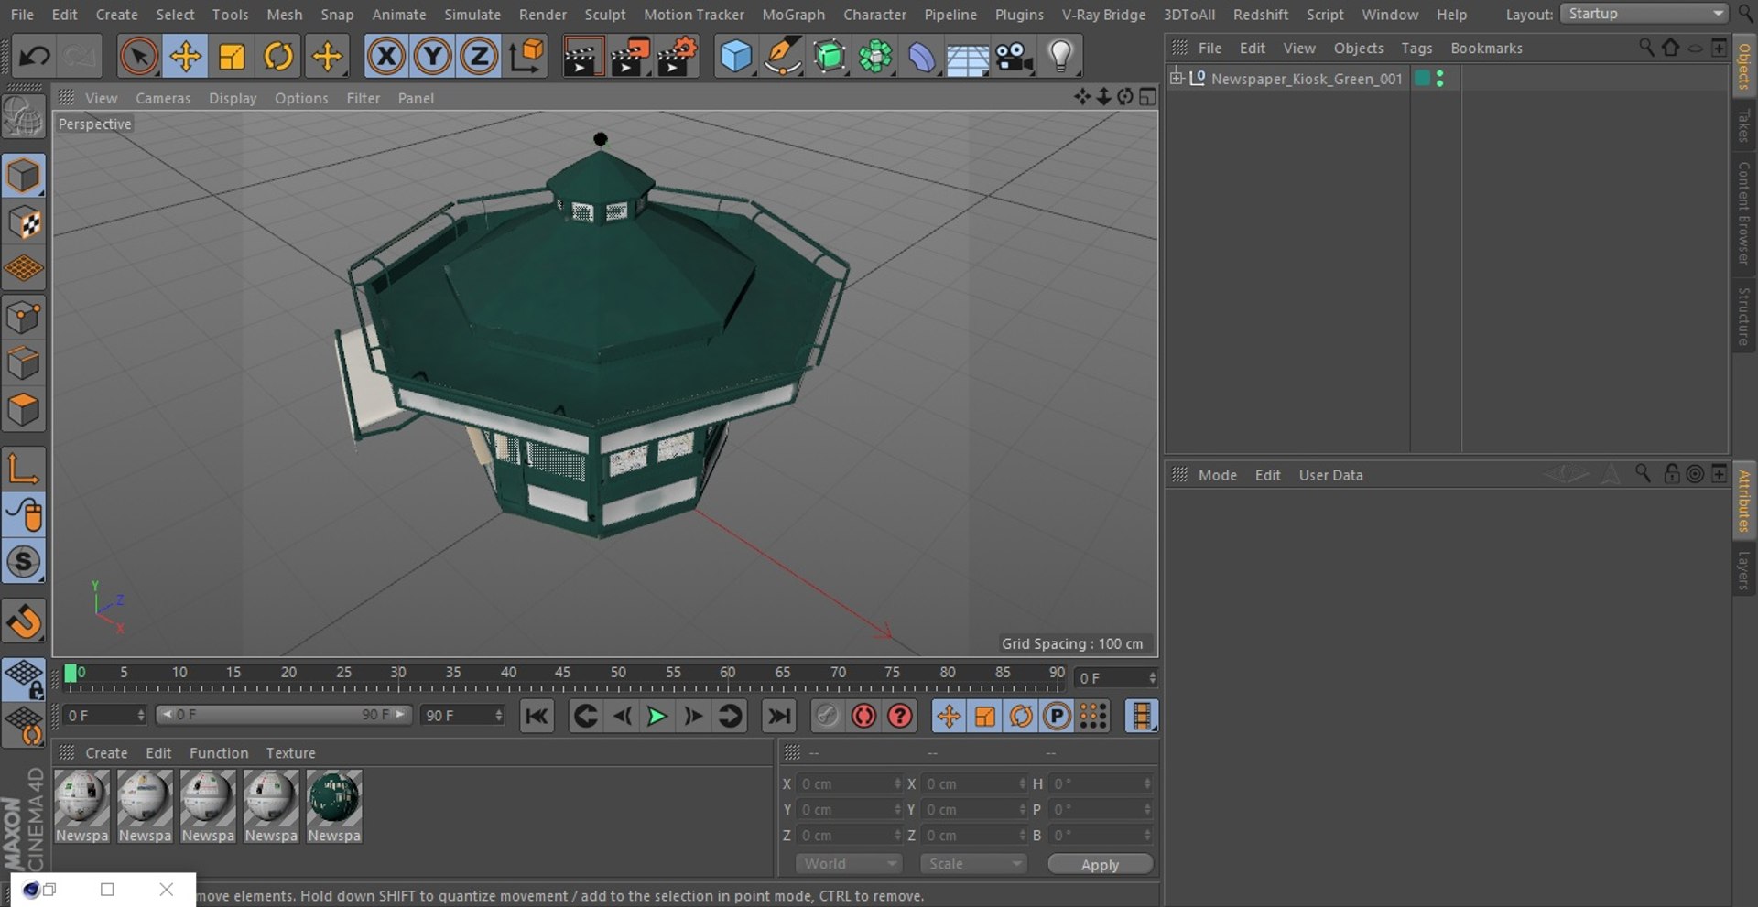The image size is (1758, 907).
Task: Open Object Manager Tags menu
Action: (1416, 48)
